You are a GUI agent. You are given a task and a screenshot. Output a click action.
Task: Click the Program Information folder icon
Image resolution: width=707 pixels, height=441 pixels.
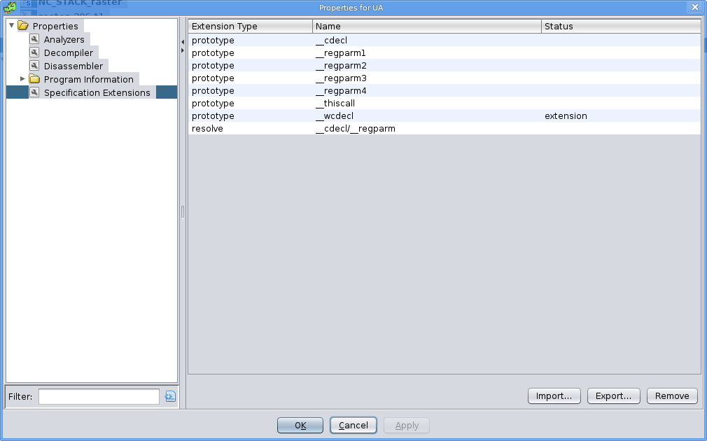click(34, 79)
